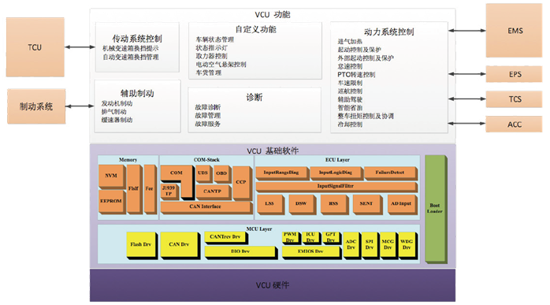Select the line 车辆状态管理
Screen dimensions: 550x305
214,39
